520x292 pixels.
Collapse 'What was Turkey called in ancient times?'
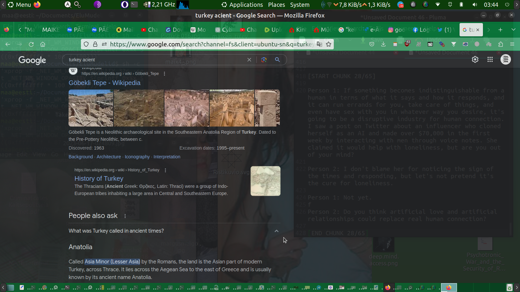[277, 231]
